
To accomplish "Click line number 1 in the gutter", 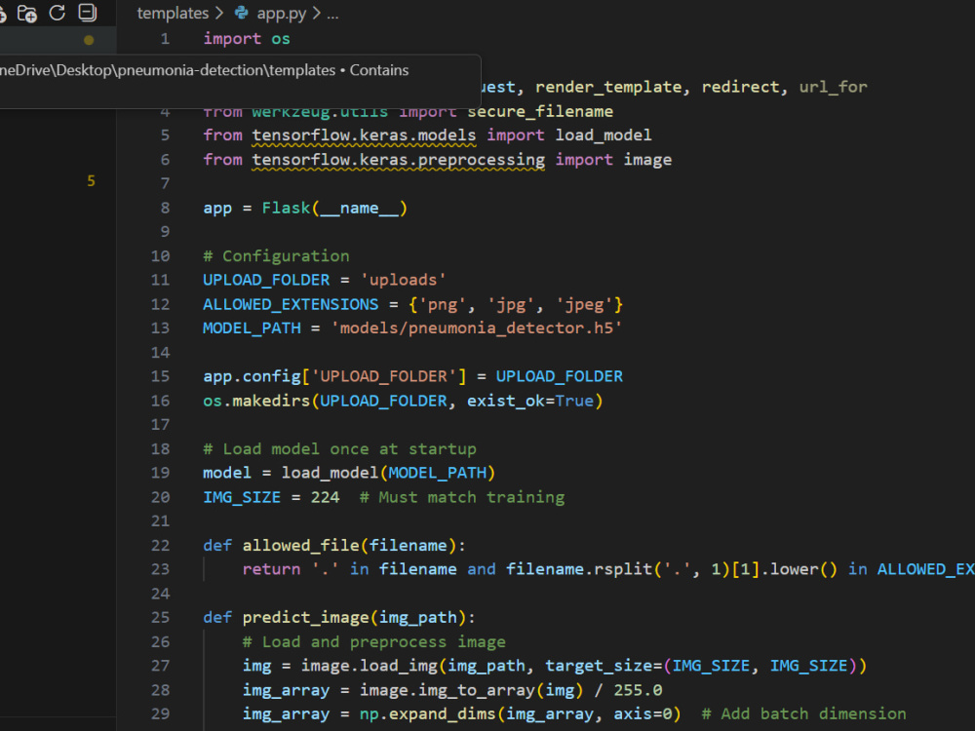I will tap(165, 39).
